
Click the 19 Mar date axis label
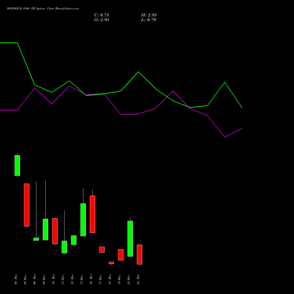119,279
